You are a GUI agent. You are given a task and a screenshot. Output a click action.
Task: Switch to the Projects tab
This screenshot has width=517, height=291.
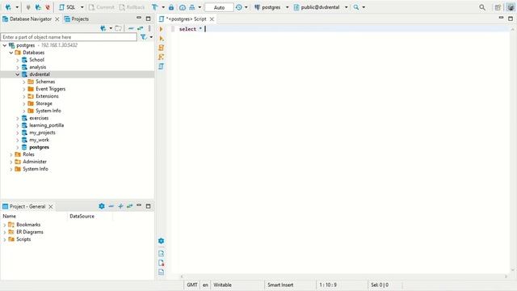77,19
